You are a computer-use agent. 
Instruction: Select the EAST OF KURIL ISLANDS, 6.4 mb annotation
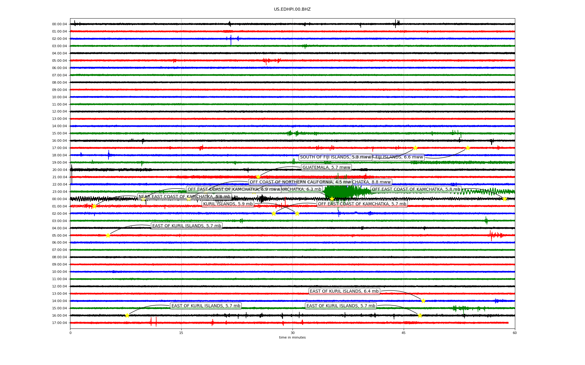344,291
